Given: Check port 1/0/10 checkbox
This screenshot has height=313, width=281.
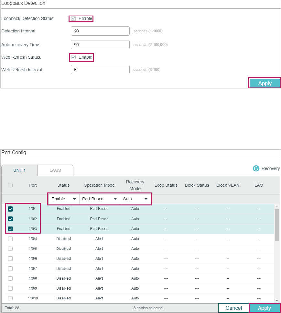Looking at the screenshot, I should point(10,298).
